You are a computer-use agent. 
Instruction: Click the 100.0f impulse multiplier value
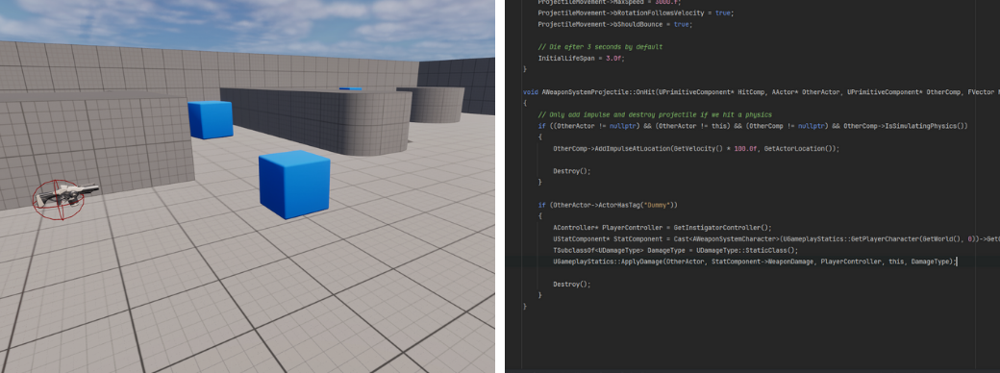(x=745, y=149)
